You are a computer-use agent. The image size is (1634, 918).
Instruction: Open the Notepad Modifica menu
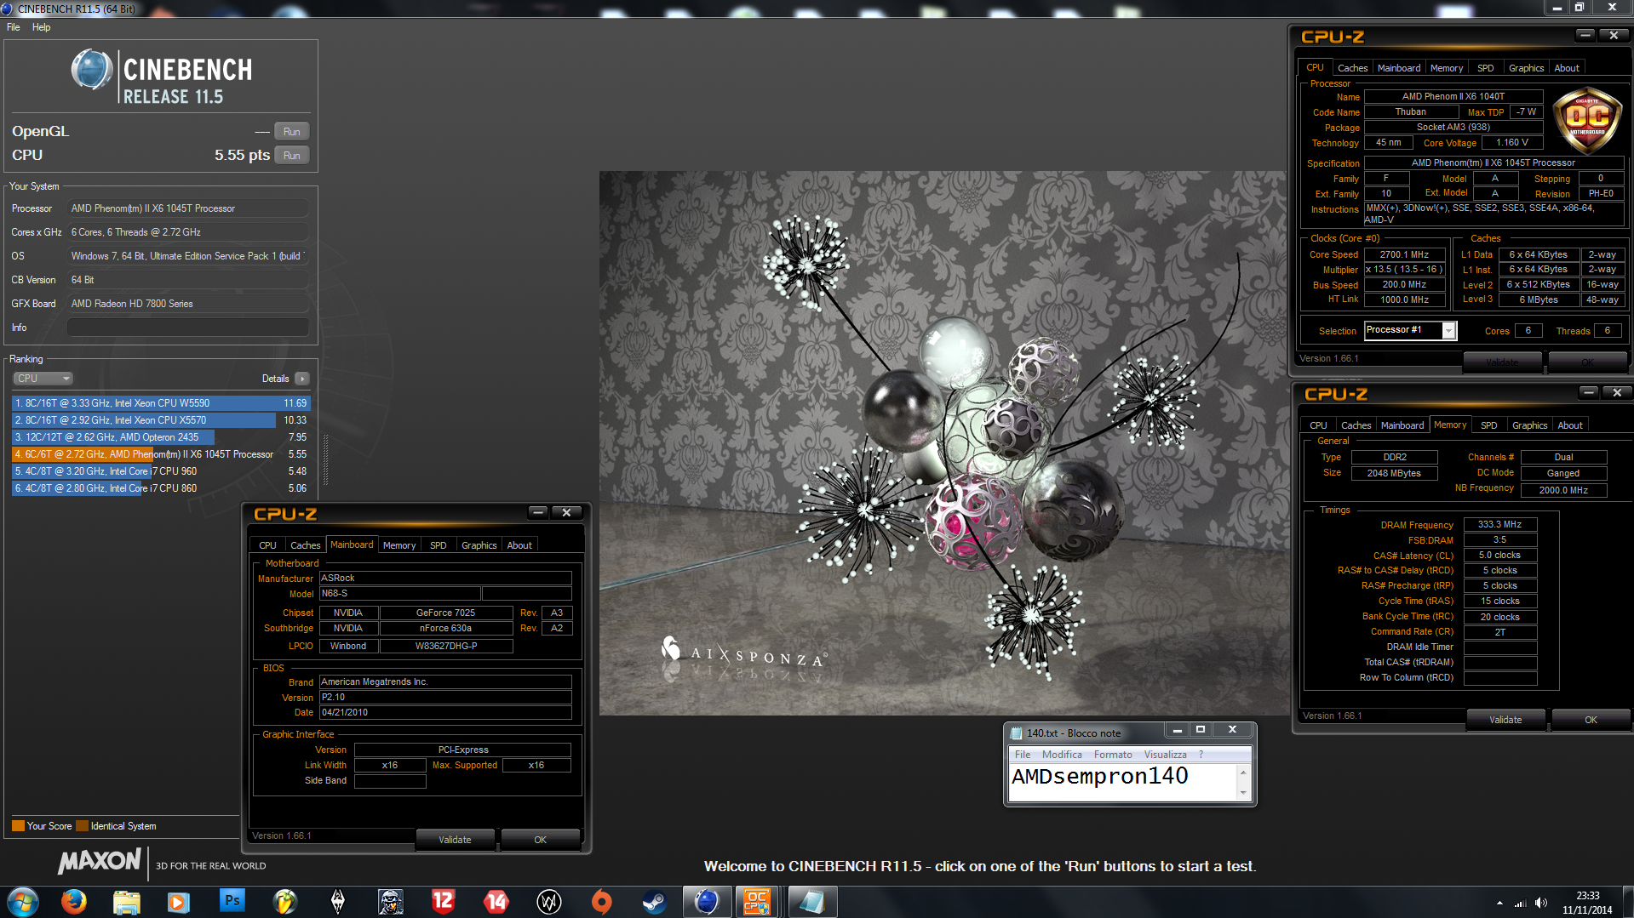1062,755
